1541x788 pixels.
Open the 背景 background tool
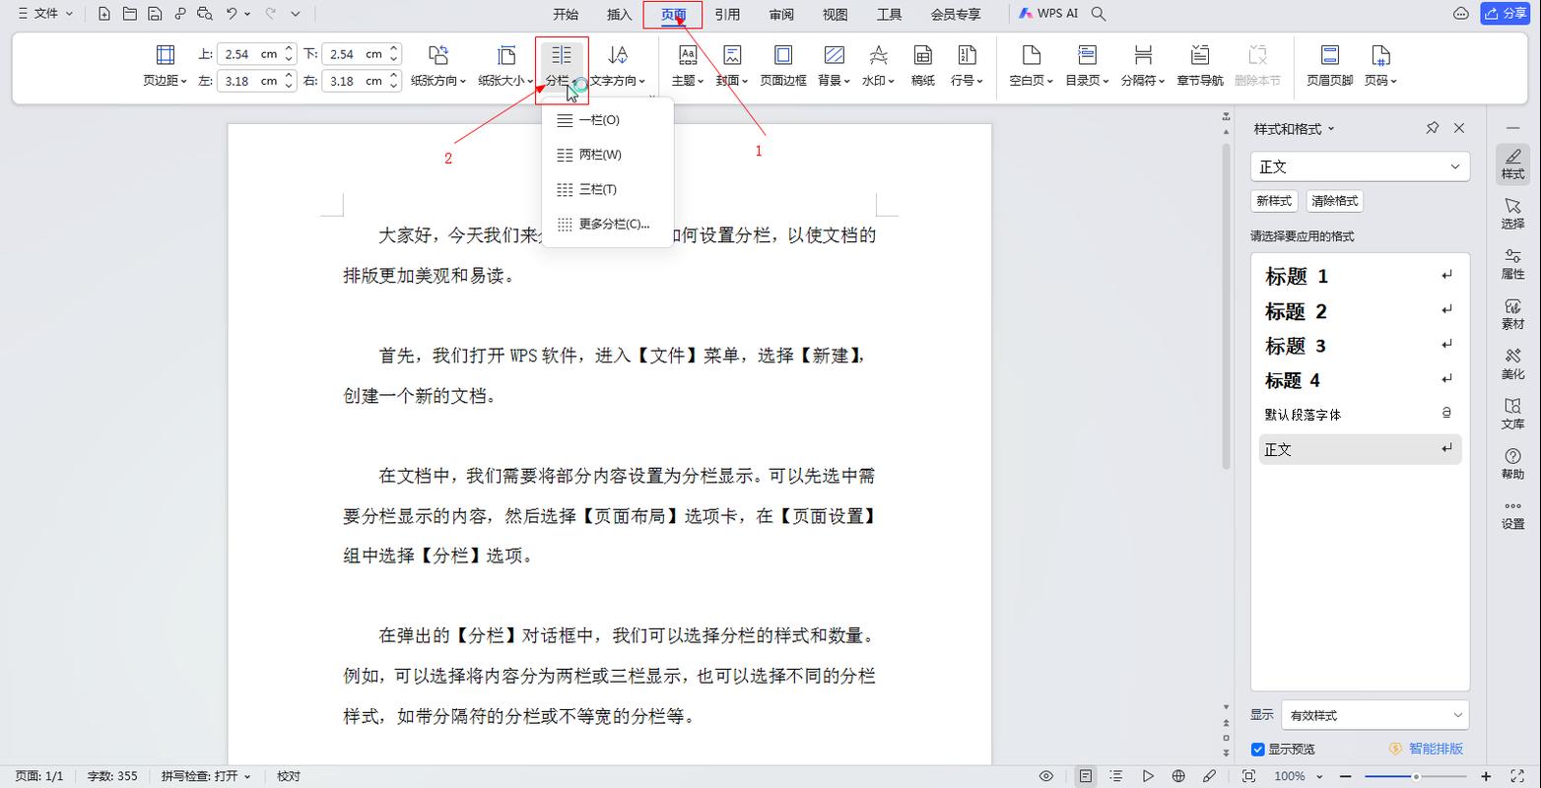point(834,66)
